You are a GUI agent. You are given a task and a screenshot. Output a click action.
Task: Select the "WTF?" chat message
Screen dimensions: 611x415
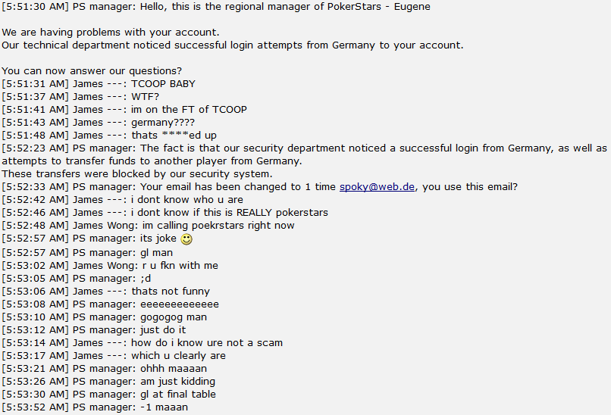pos(145,97)
